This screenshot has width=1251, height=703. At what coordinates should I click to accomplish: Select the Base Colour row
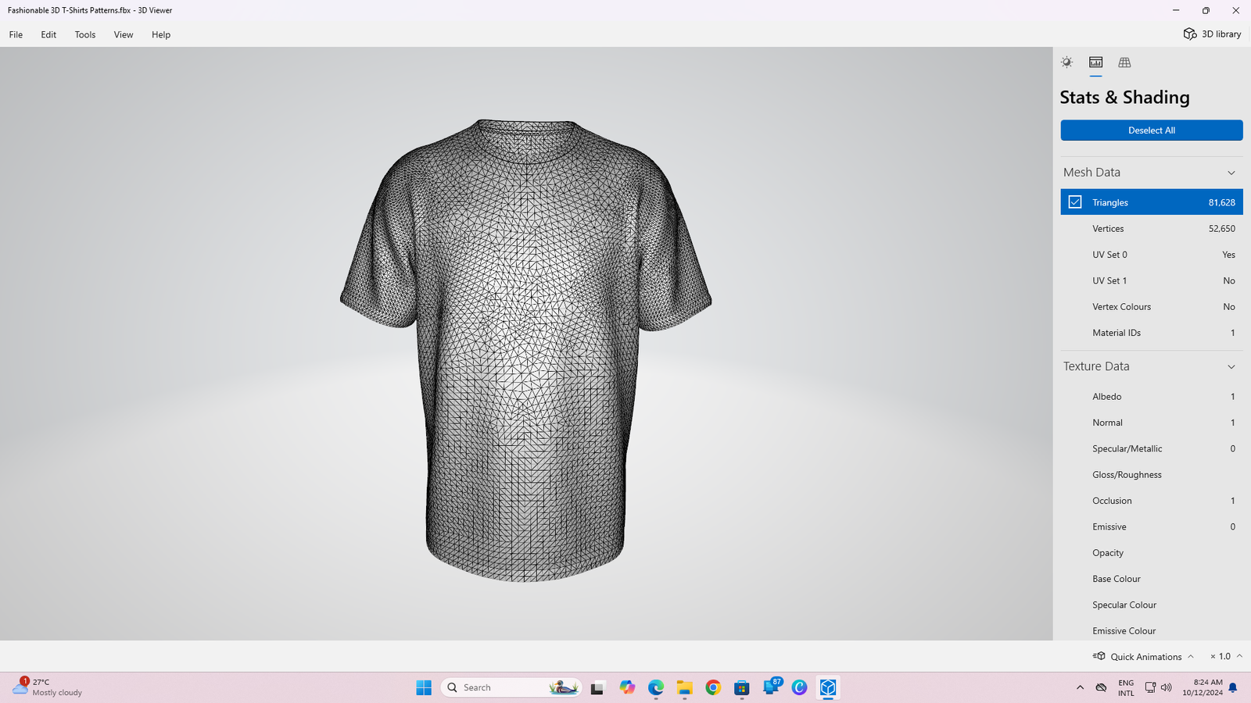point(1152,579)
